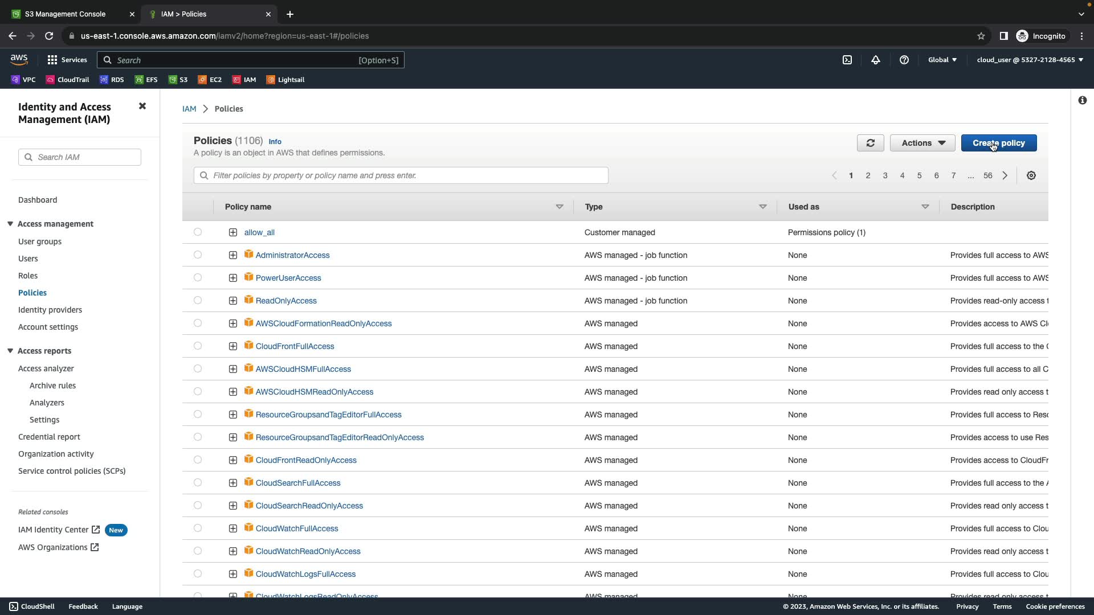The width and height of the screenshot is (1094, 615).
Task: Open the Global region dropdown
Action: pyautogui.click(x=942, y=60)
